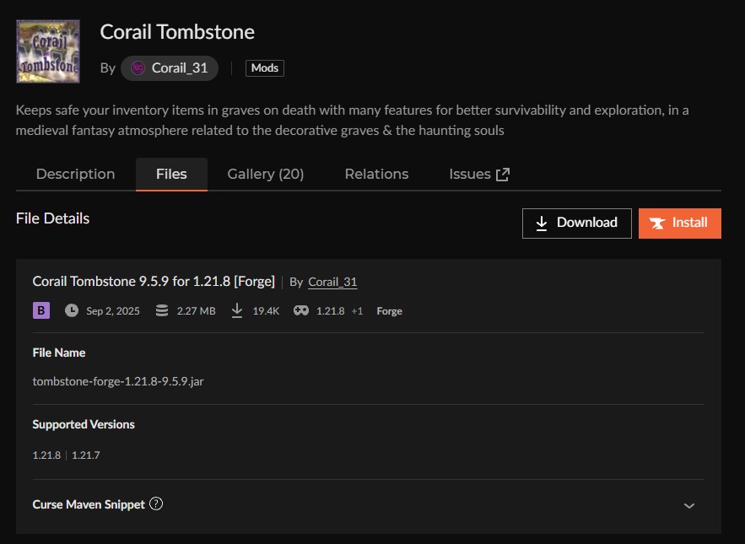Expand the Curse Maven Snippet section chevron
The image size is (745, 544).
(x=689, y=505)
